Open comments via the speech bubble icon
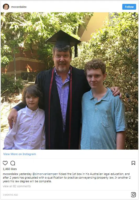139x200 pixels. tap(13, 163)
